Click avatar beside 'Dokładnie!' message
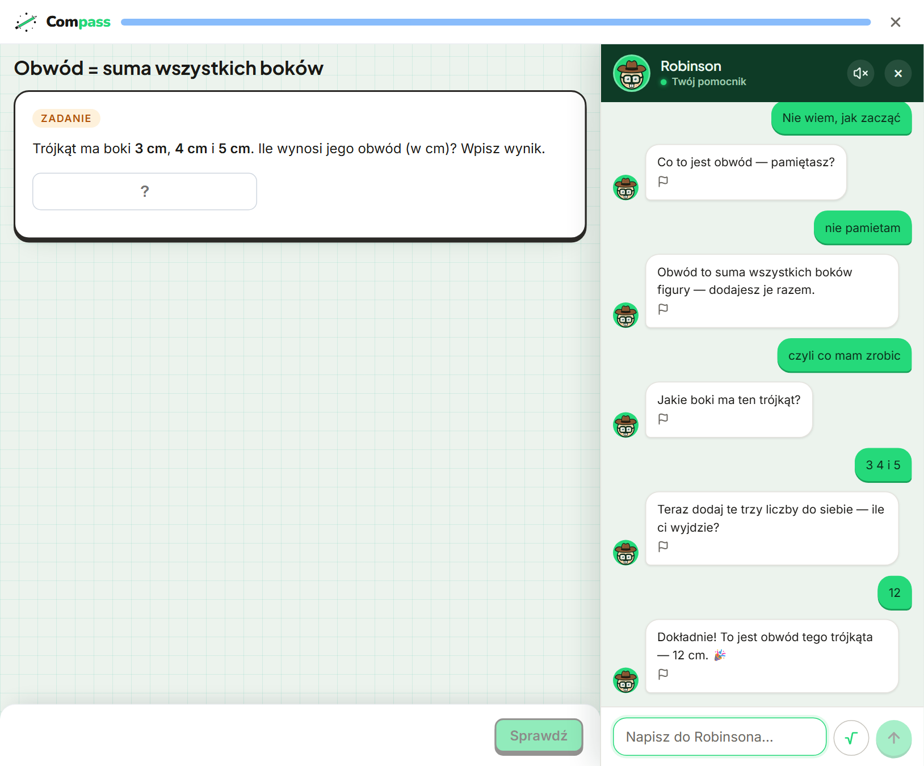This screenshot has width=924, height=766. point(626,680)
